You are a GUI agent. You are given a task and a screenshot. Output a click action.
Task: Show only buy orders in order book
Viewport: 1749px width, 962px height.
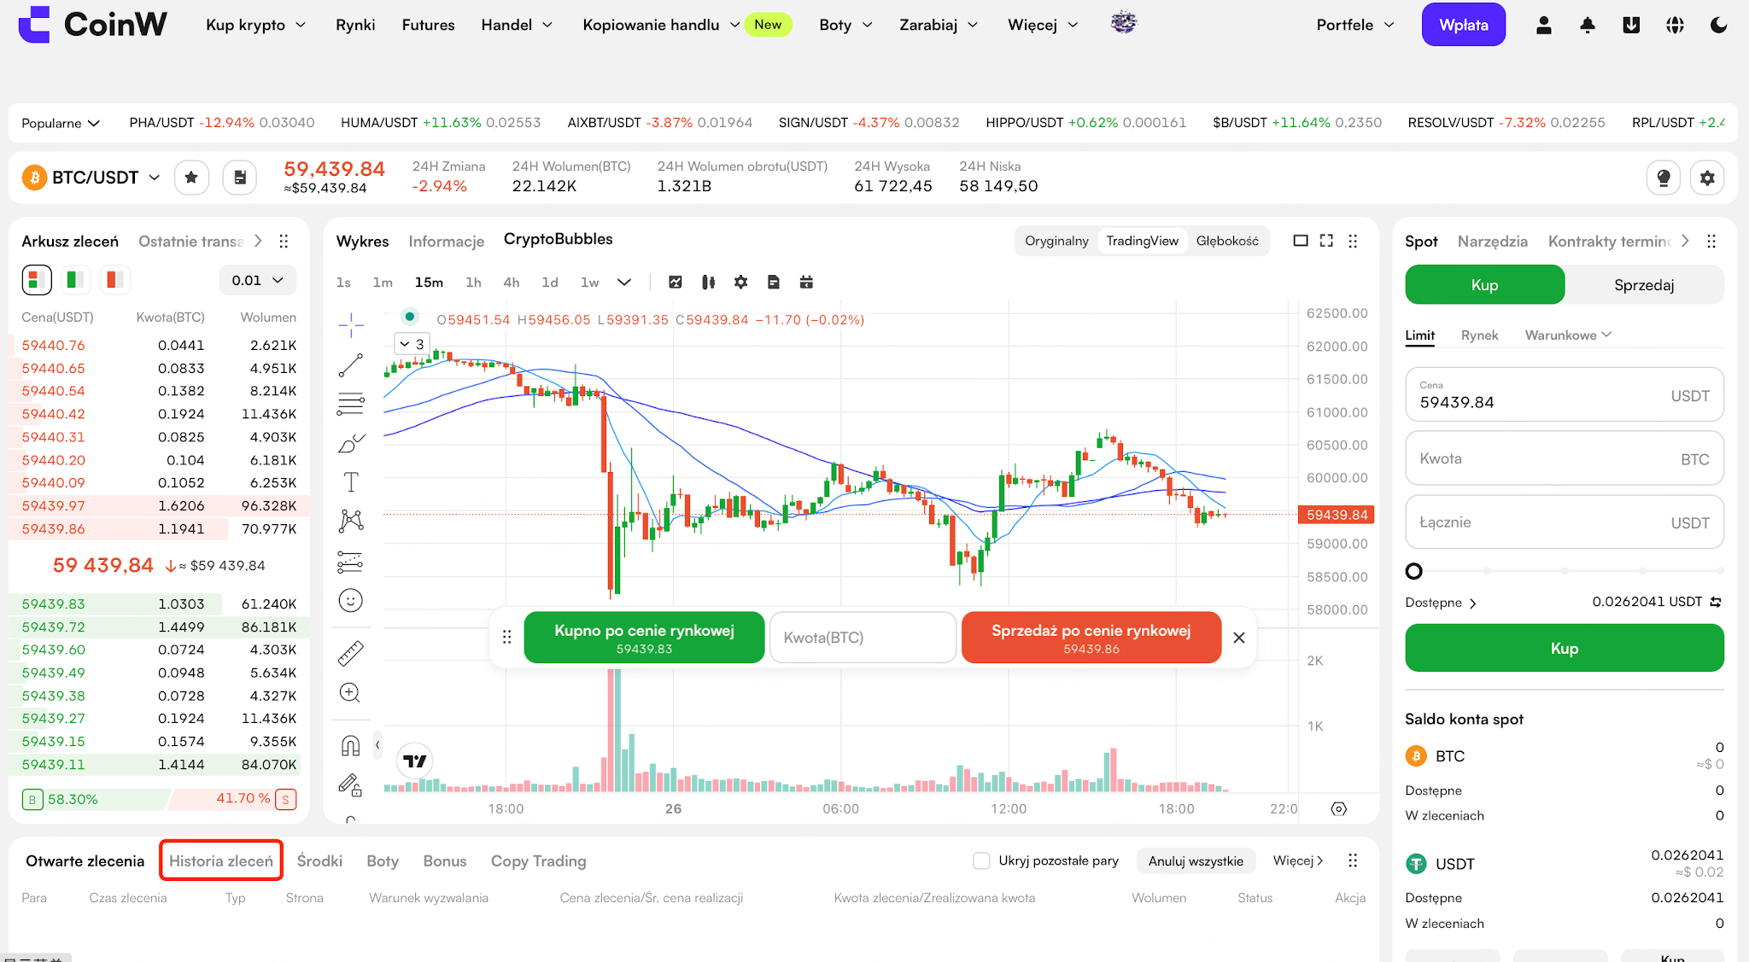tap(75, 279)
